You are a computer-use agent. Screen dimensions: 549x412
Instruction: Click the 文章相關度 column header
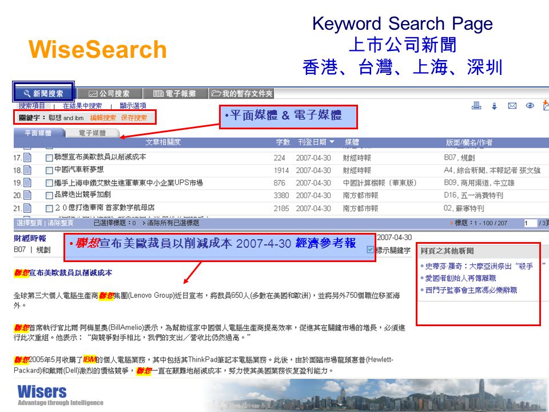[163, 142]
